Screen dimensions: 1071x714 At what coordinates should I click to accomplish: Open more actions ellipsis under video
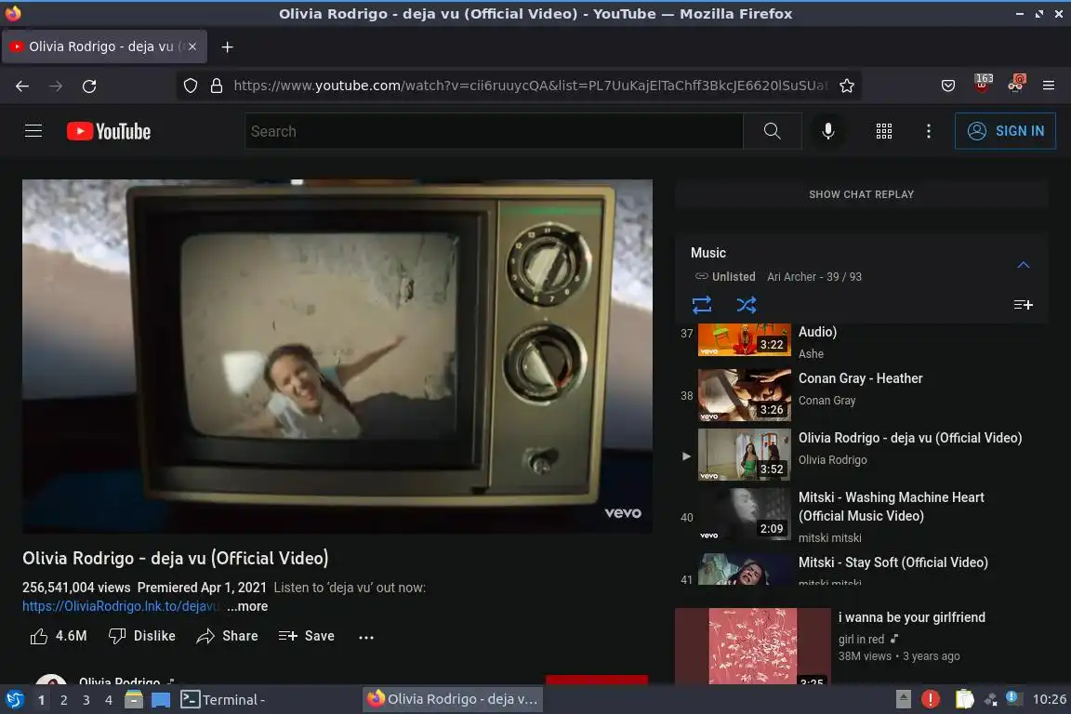(366, 637)
